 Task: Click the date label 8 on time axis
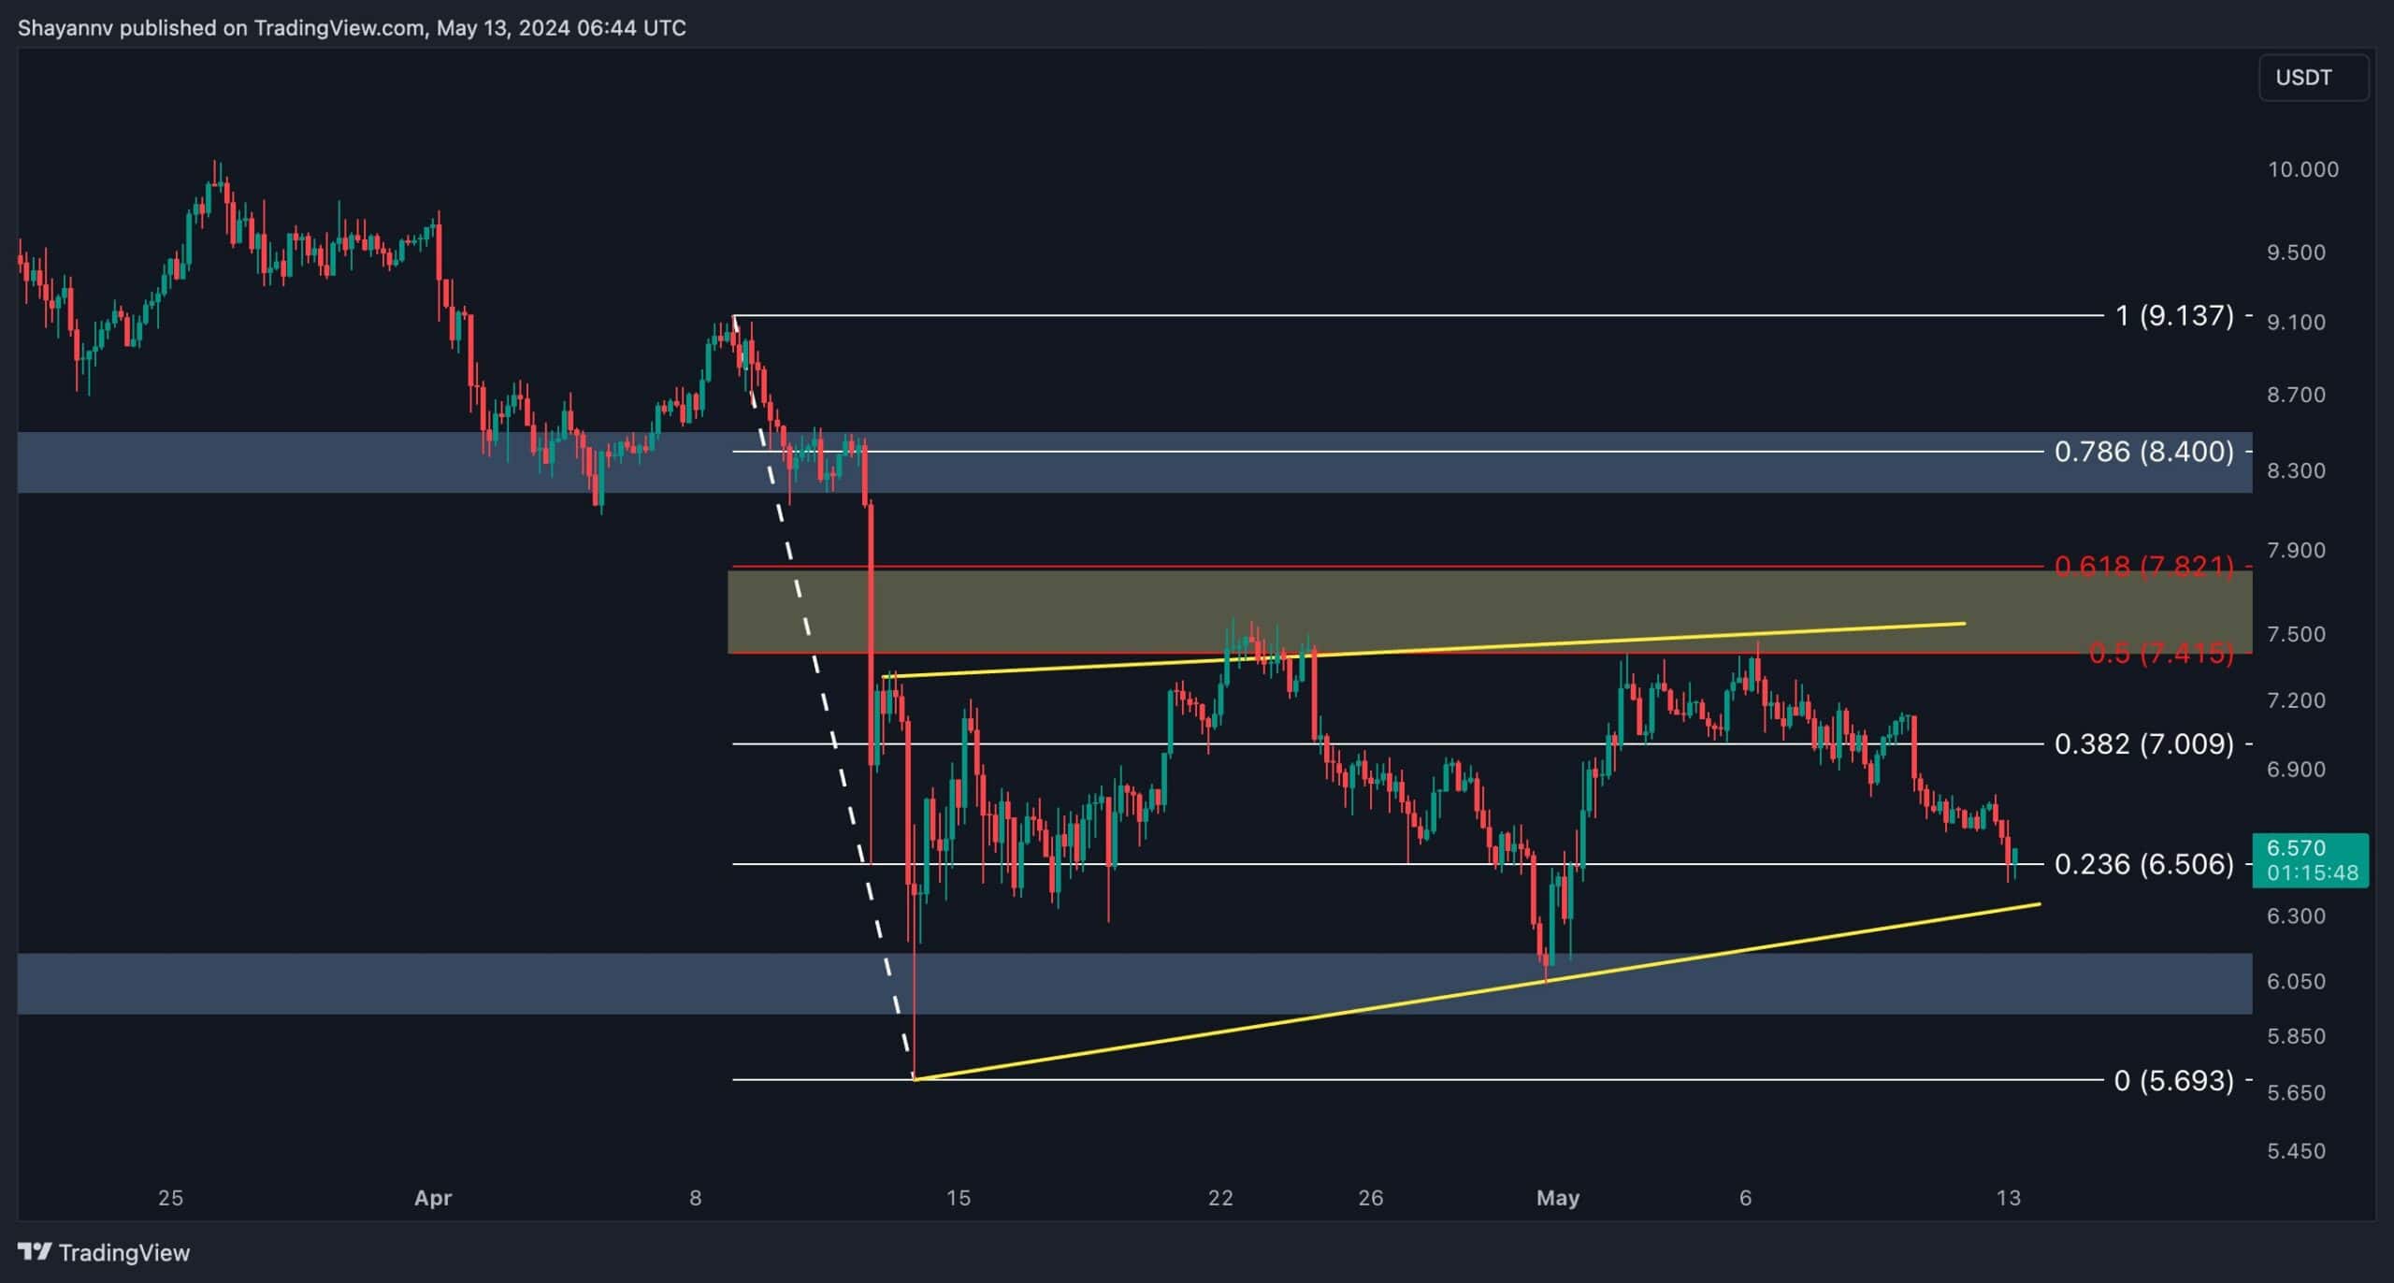click(695, 1198)
